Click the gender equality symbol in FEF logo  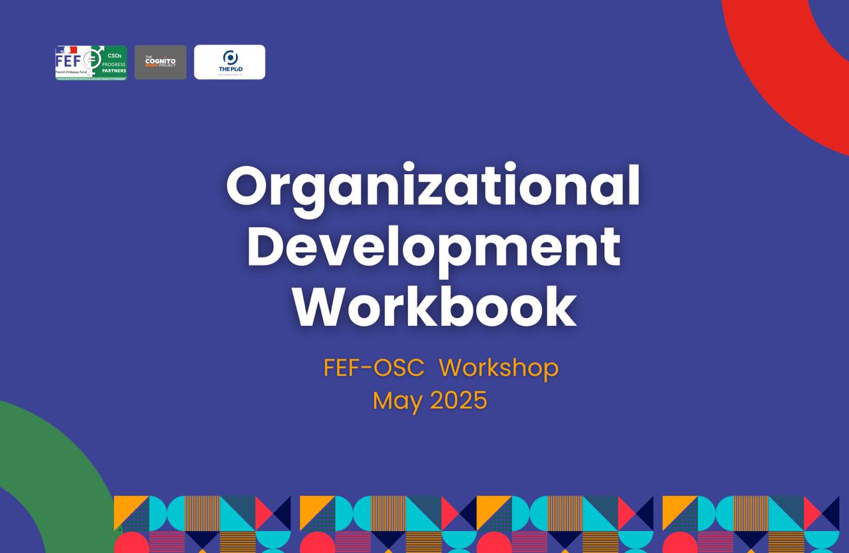tap(92, 60)
